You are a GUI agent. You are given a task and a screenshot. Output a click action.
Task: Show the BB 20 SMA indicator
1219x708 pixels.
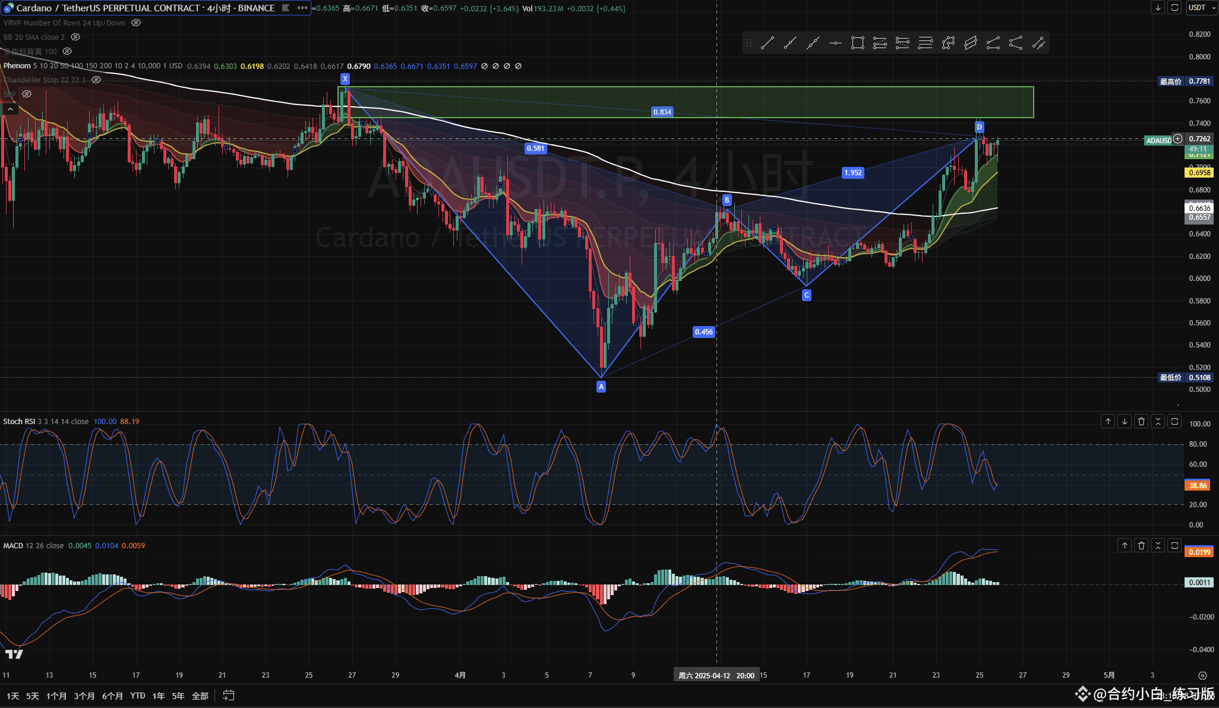coord(75,37)
